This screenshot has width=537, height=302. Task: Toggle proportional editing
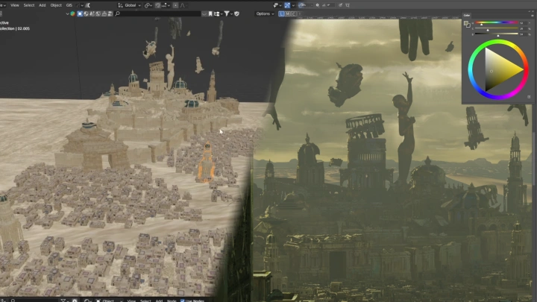[x=175, y=5]
